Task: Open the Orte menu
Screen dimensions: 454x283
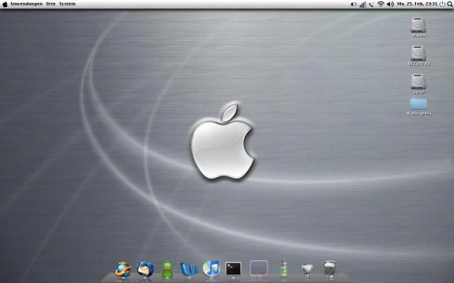Action: tap(50, 4)
